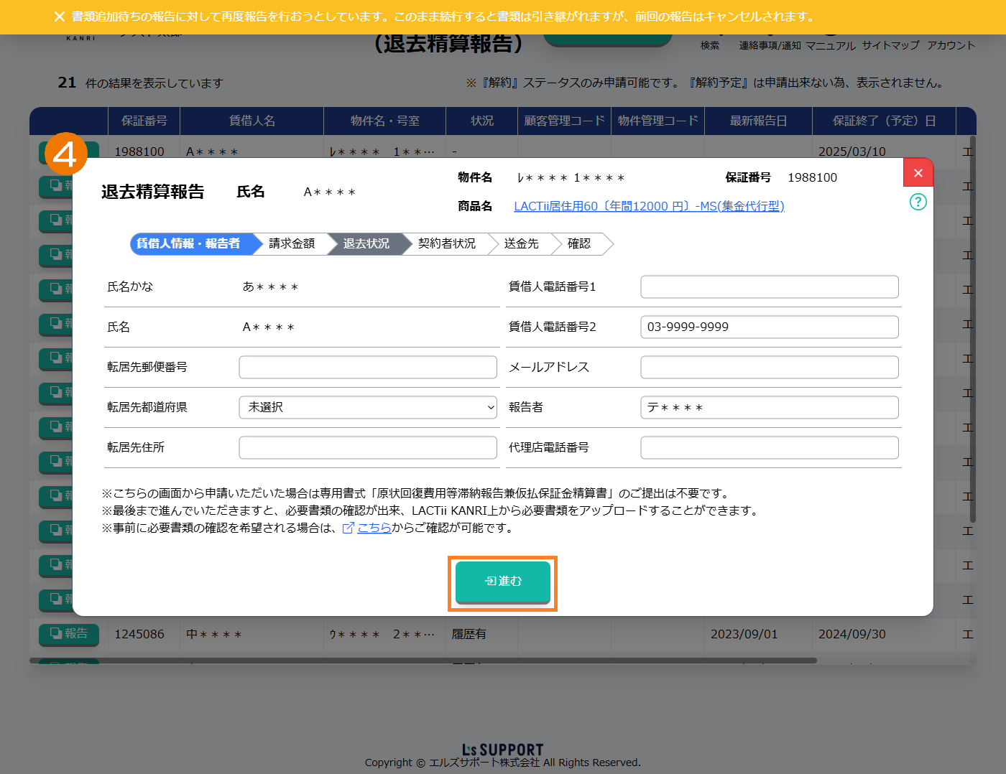This screenshot has width=1006, height=774.
Task: Open the こちら required documents link
Action: pyautogui.click(x=374, y=528)
